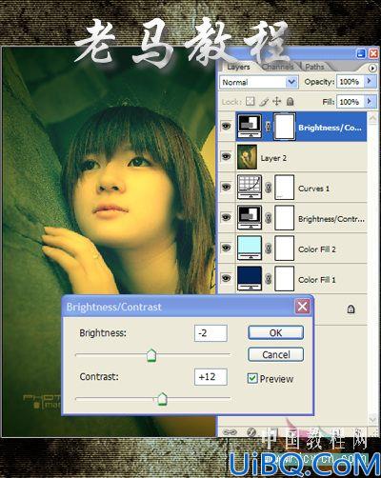Click the layer style icon at panel bottom

click(251, 432)
